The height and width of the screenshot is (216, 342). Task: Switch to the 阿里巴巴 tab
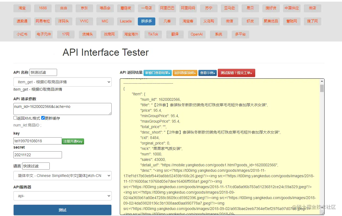coord(167,8)
